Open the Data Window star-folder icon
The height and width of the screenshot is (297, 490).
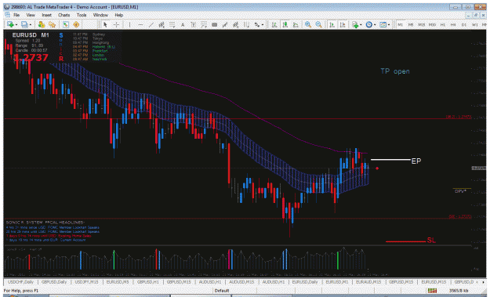click(52, 24)
